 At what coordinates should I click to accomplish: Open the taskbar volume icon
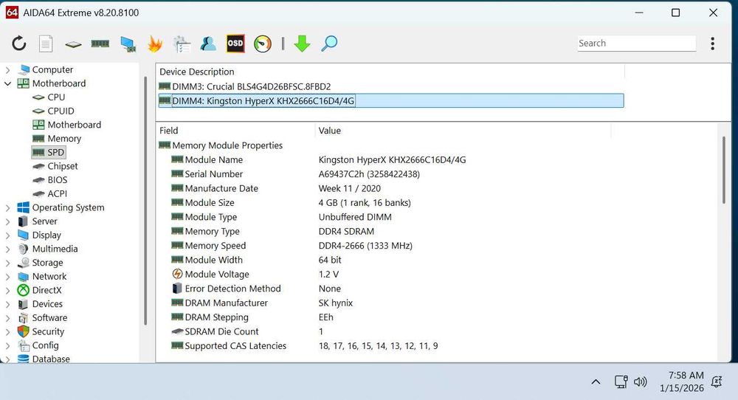click(641, 382)
